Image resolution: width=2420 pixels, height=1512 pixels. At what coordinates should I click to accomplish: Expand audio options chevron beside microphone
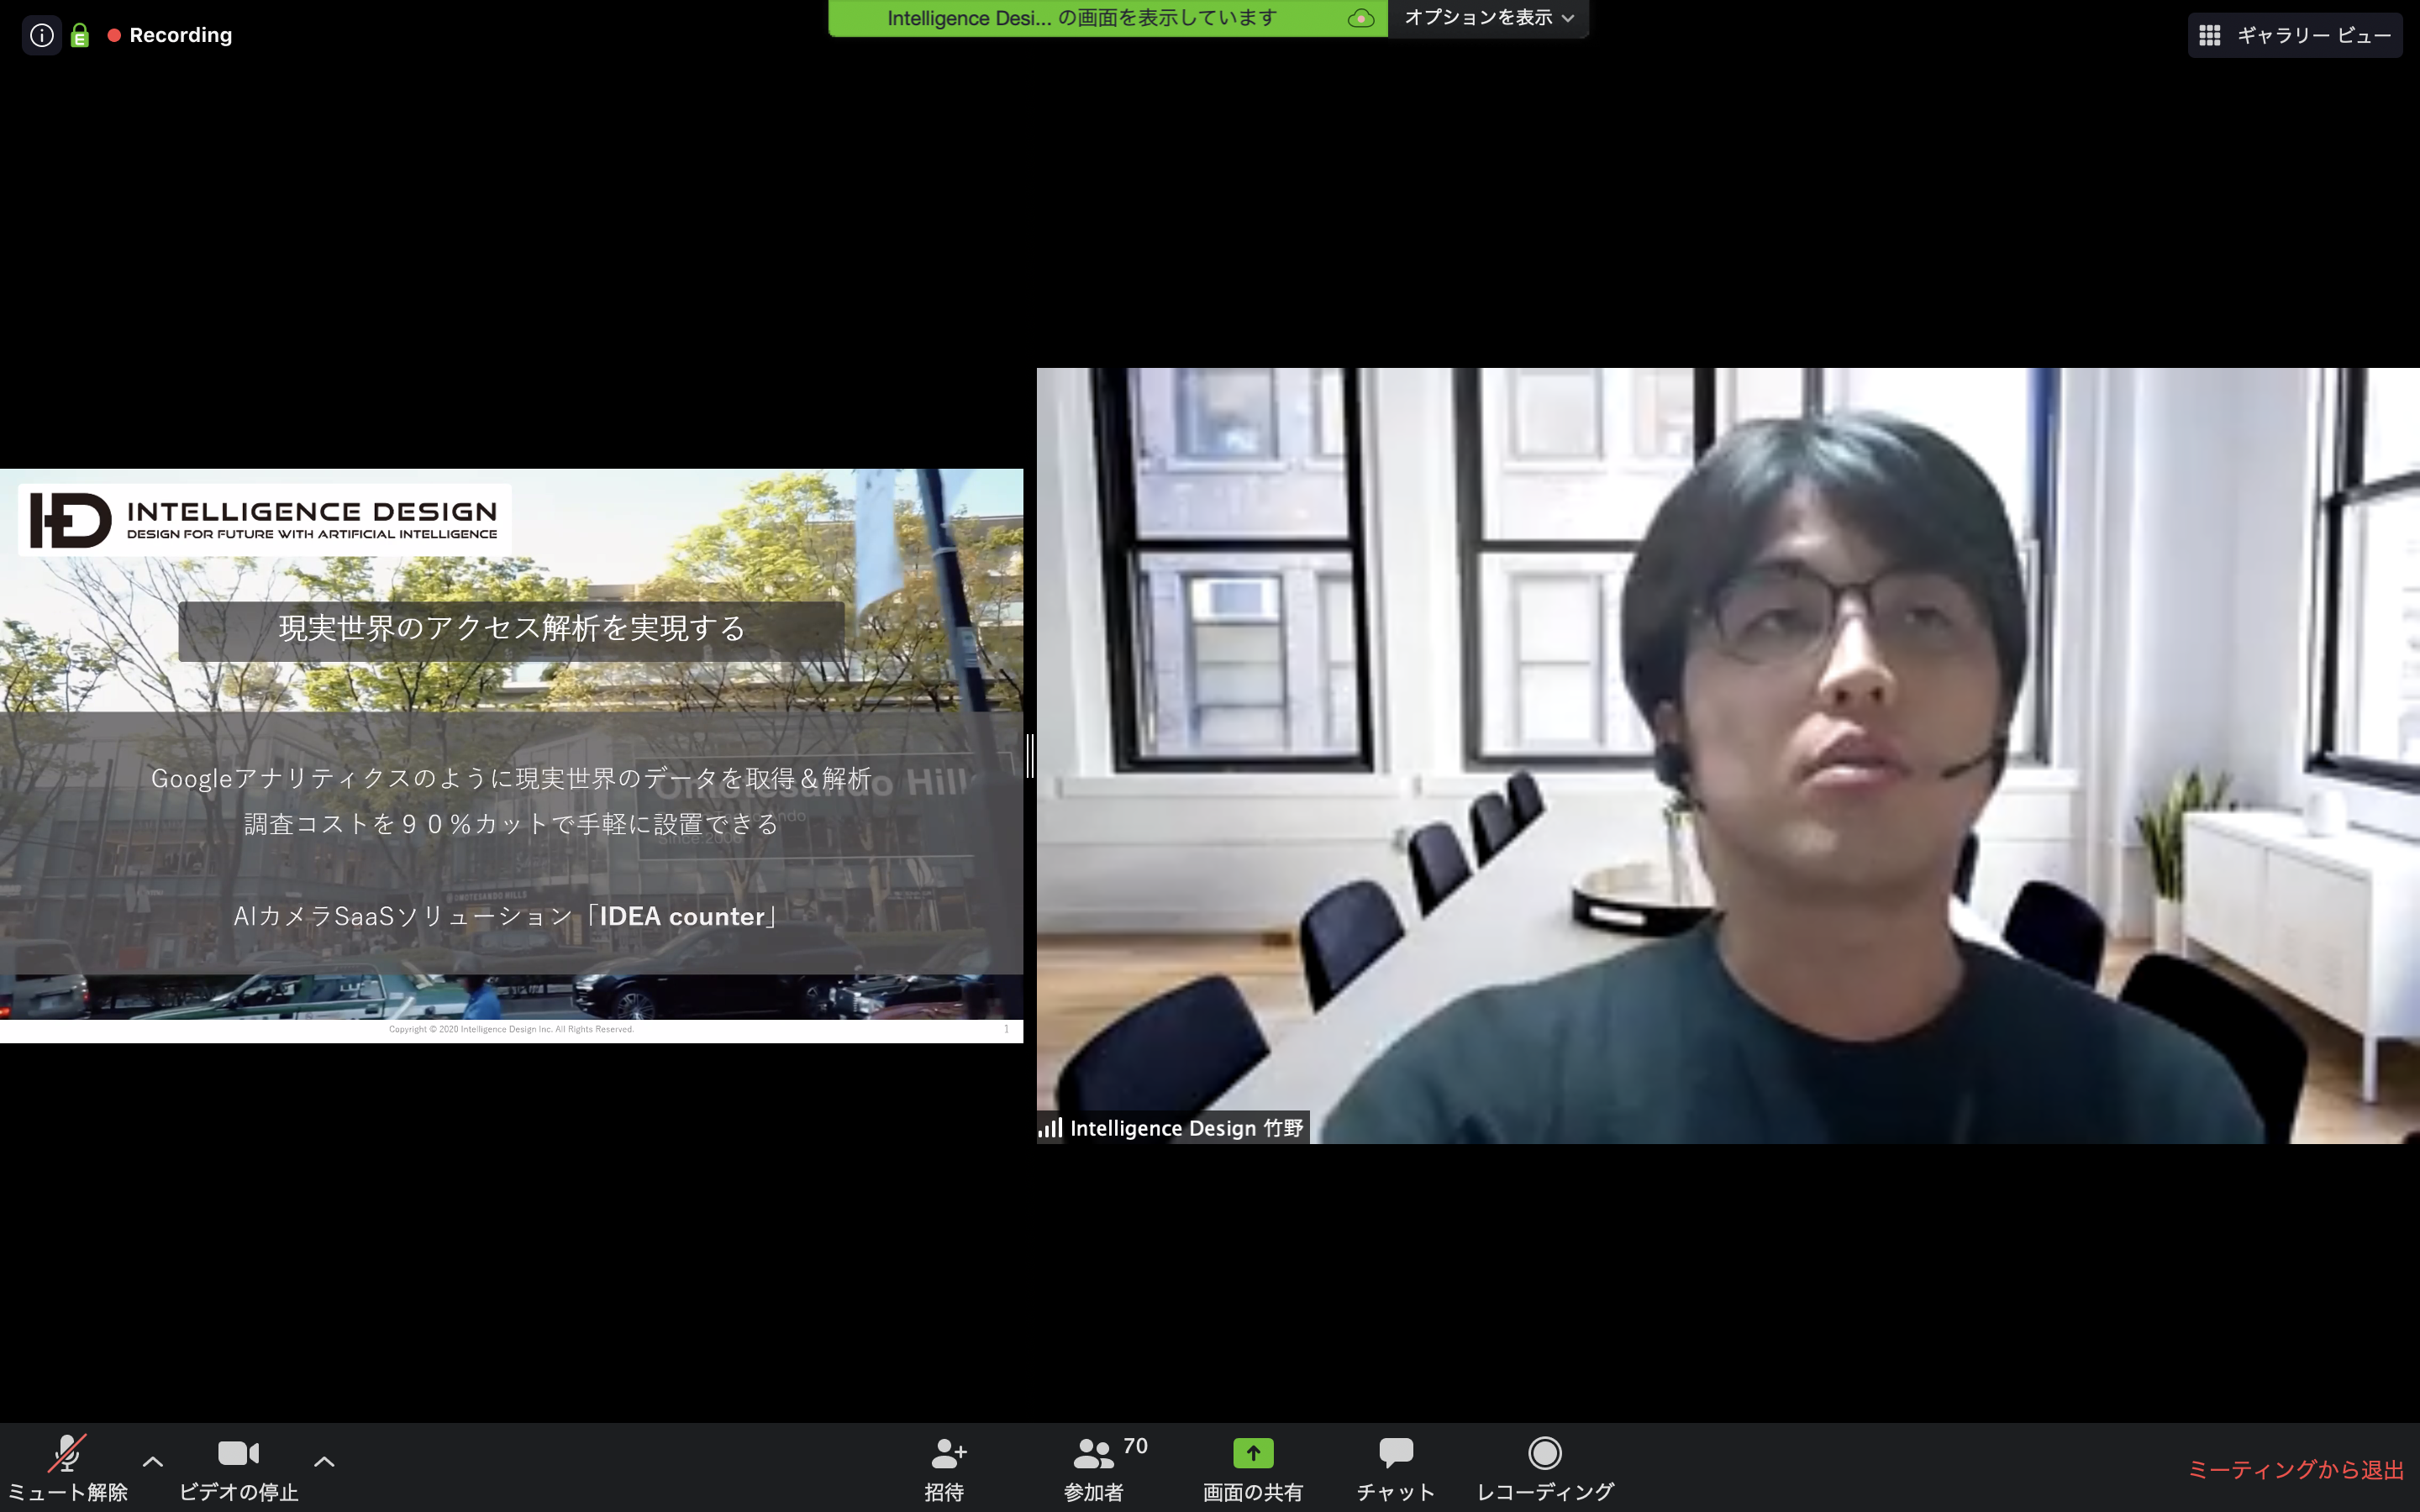pos(153,1461)
